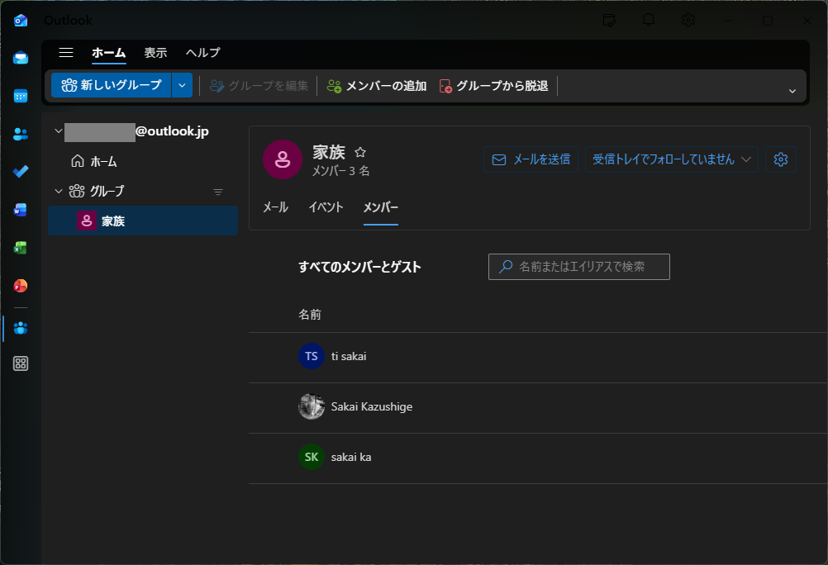
Task: Click the 名前 column header
Action: click(310, 315)
